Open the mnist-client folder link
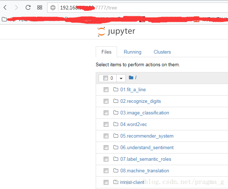Image resolution: width=228 pixels, height=189 pixels. coord(132,182)
